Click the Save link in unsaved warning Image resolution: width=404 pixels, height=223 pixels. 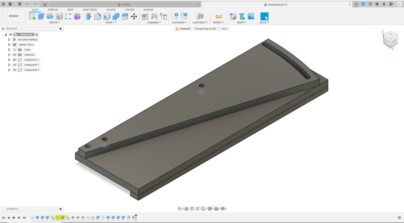224,29
